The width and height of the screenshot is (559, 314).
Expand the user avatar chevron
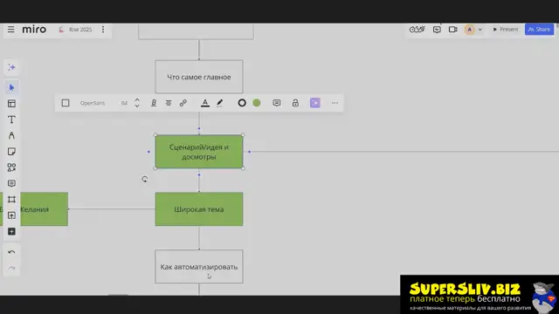coord(480,30)
